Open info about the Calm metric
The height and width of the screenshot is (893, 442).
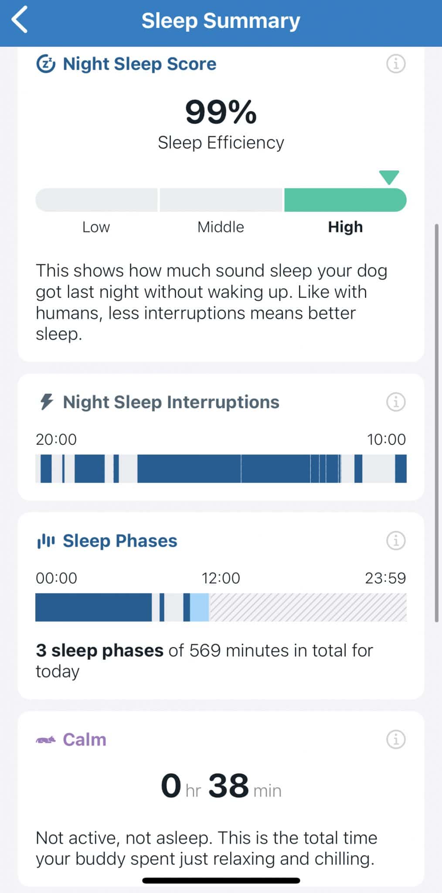click(395, 739)
